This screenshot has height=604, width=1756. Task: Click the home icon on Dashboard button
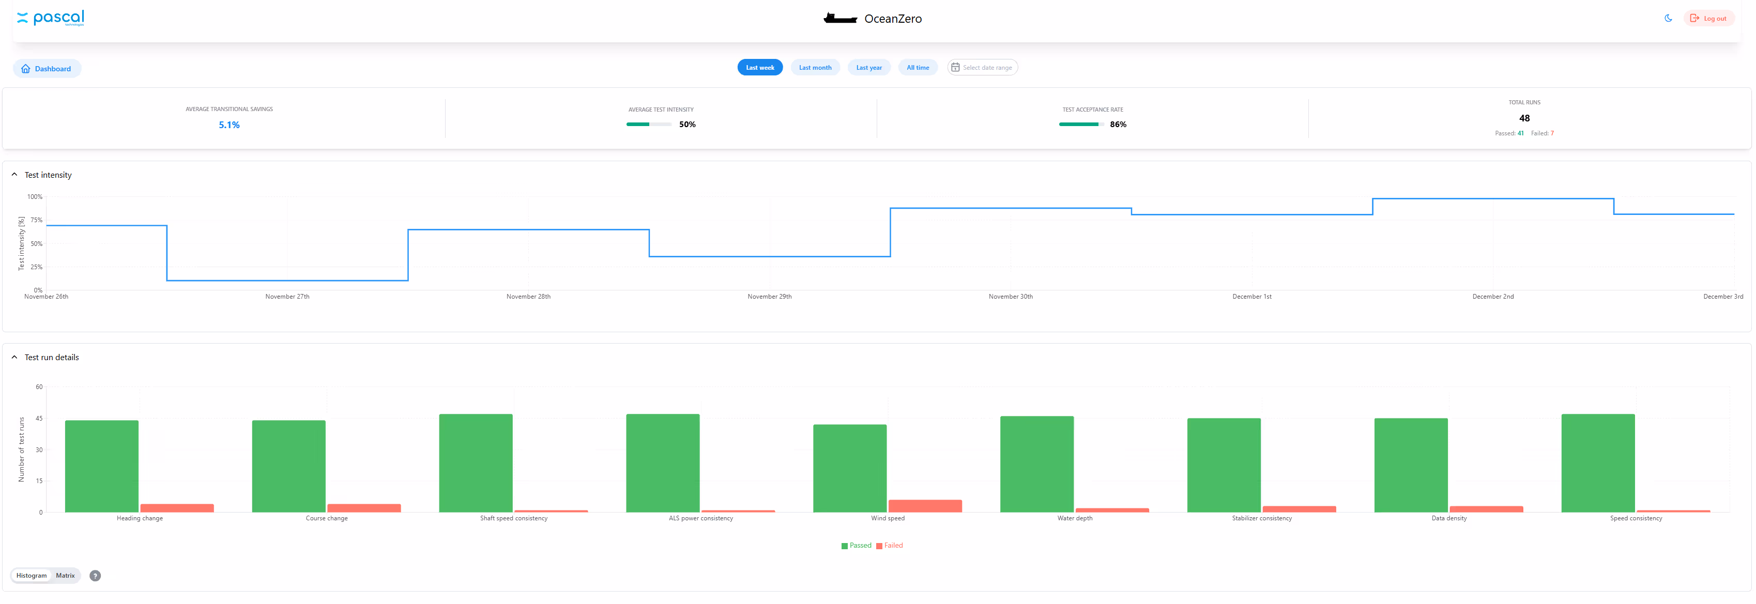tap(25, 68)
